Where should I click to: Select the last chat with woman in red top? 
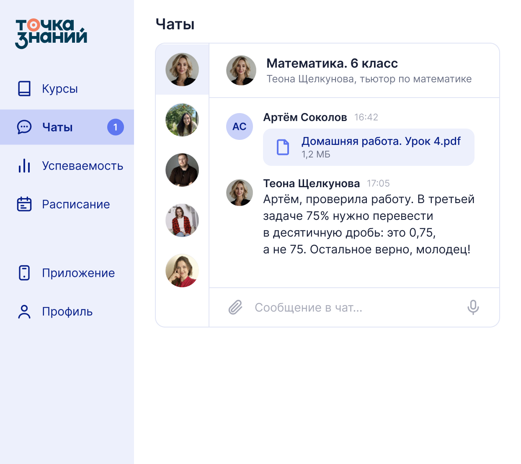point(182,271)
